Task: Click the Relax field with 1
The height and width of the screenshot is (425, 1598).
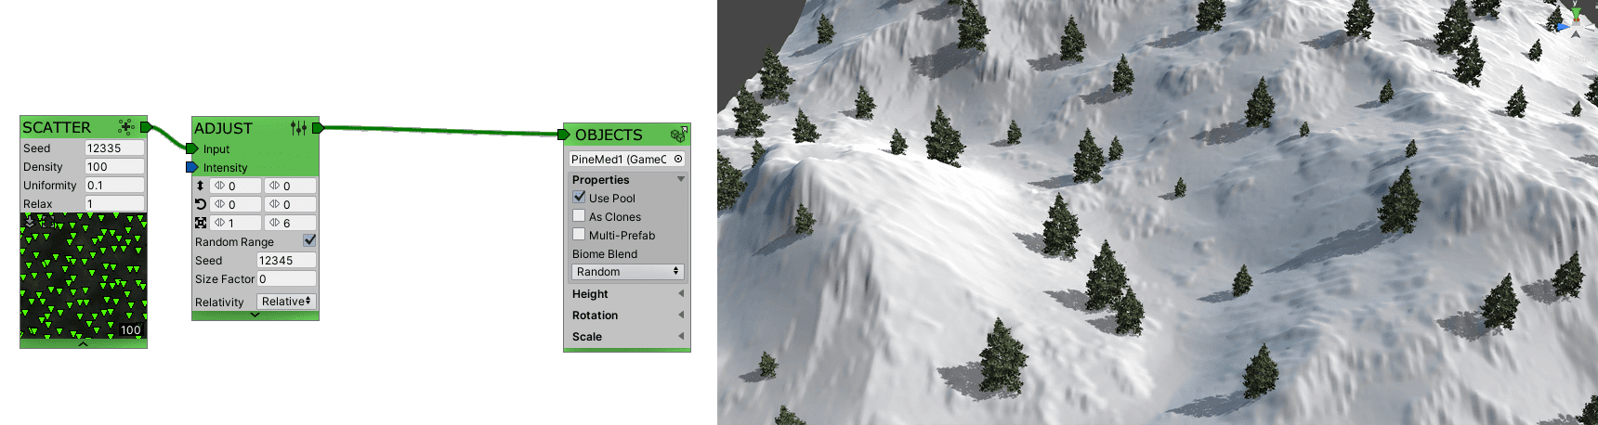Action: [114, 203]
